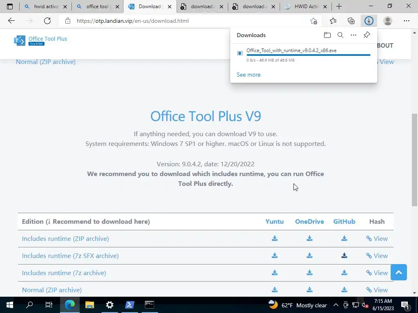Viewport: 418px width, 313px height.
Task: Download ZIP archive with runtime from Yuntu
Action: pos(275,238)
